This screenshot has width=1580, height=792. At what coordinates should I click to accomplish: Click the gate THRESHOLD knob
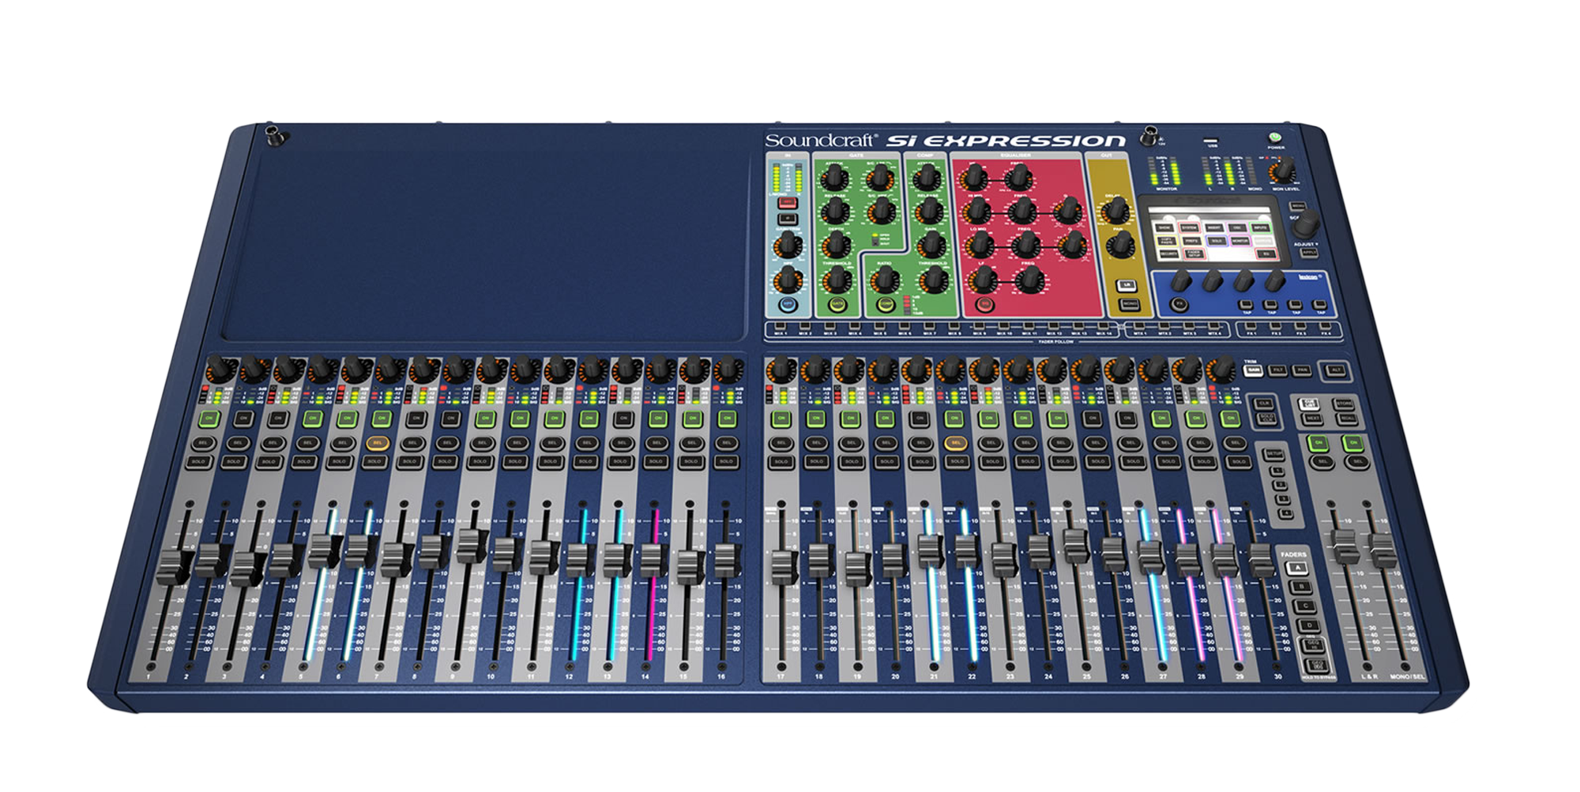tap(836, 279)
